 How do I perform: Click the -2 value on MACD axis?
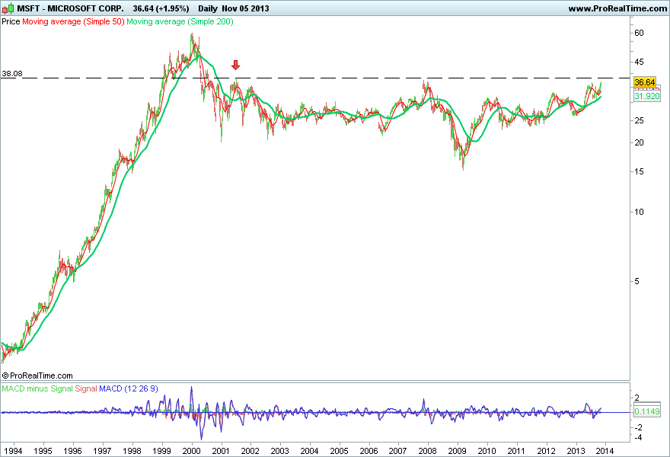pyautogui.click(x=637, y=427)
